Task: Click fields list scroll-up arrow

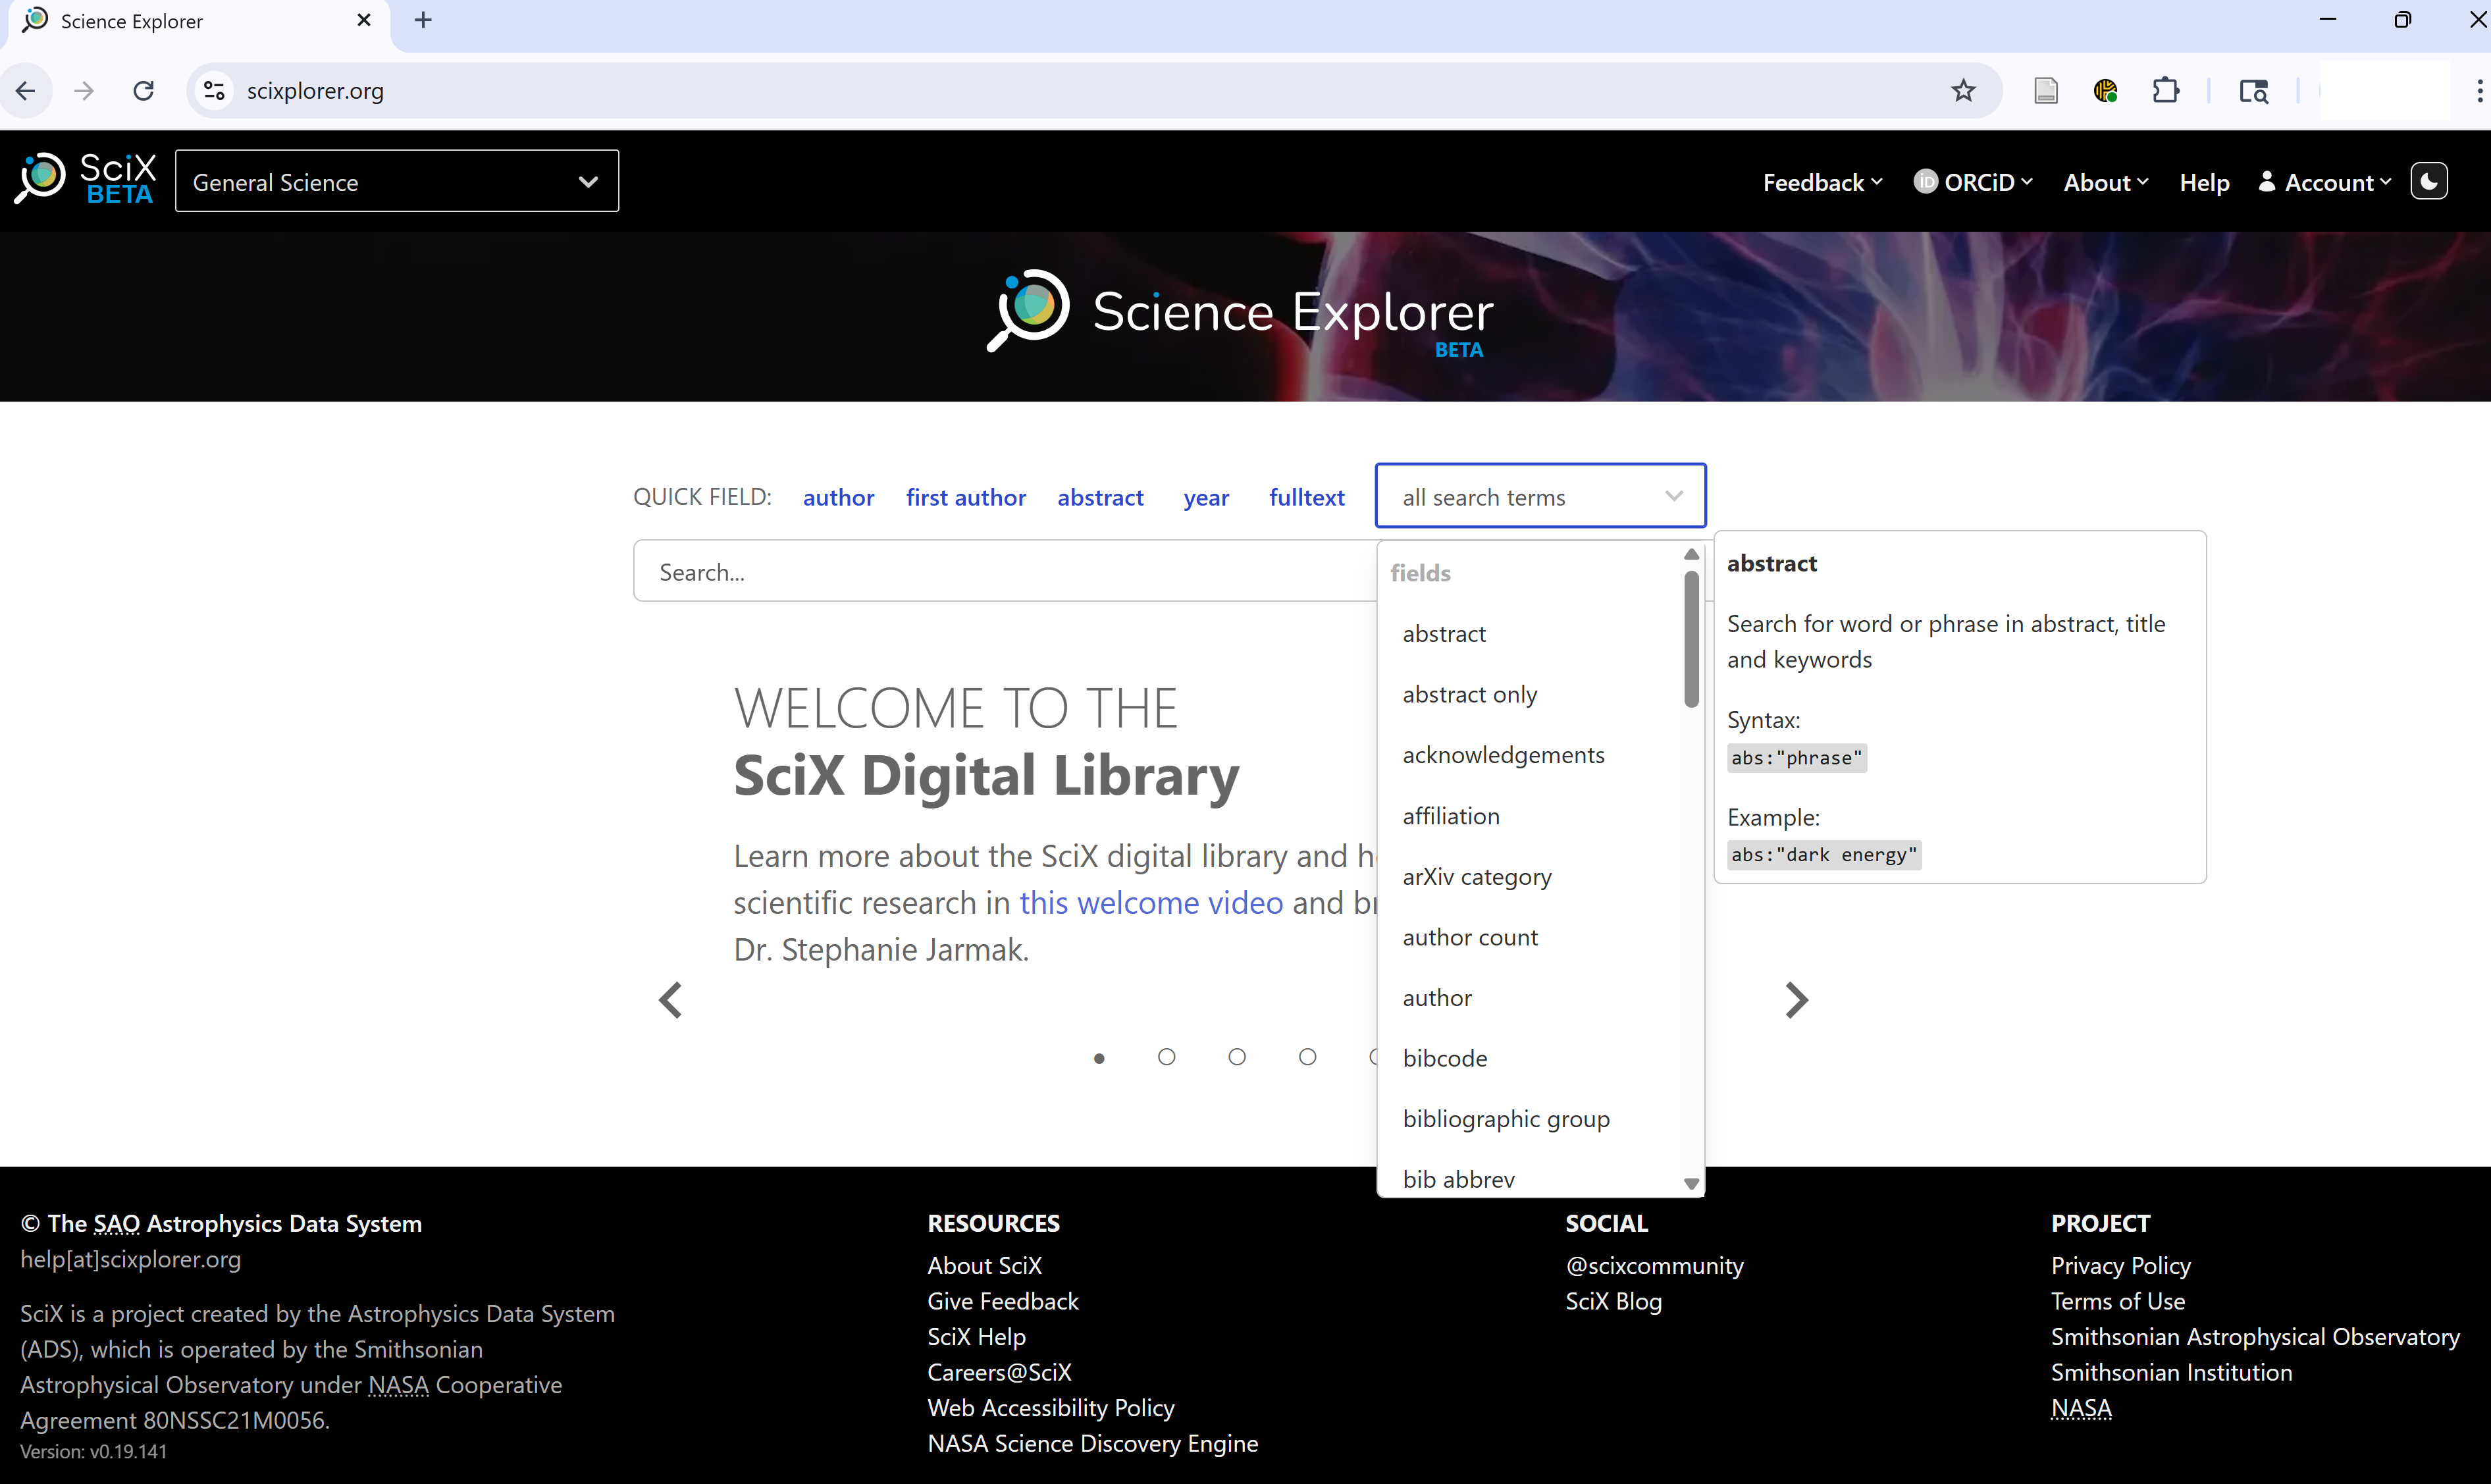Action: (1691, 554)
